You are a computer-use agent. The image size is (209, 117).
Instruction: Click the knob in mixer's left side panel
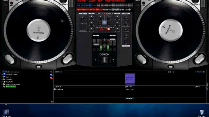[x=83, y=18]
